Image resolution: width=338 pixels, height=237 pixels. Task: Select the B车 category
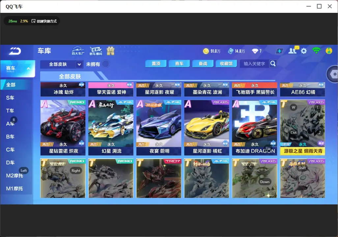[10, 137]
